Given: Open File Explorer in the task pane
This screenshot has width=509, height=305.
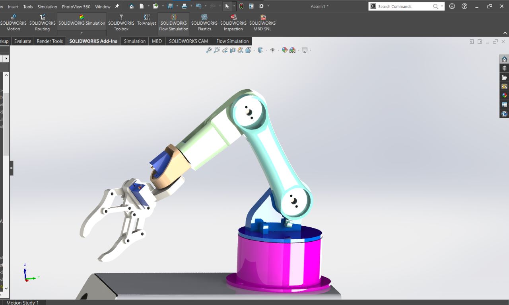Looking at the screenshot, I should point(504,78).
